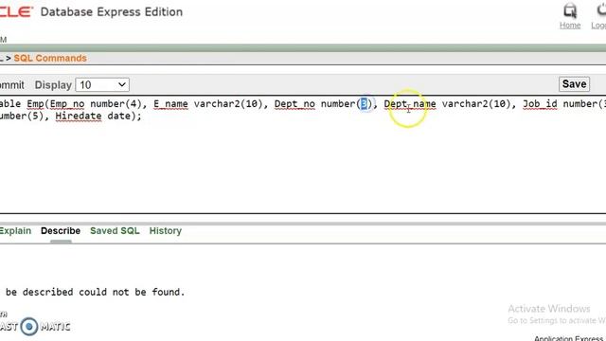Open the Home link text
The image size is (606, 341).
[x=570, y=26]
